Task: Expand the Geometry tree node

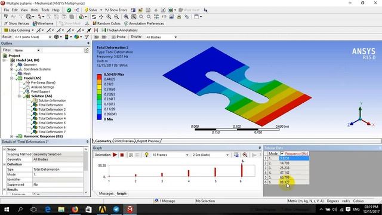Action: 11,64
